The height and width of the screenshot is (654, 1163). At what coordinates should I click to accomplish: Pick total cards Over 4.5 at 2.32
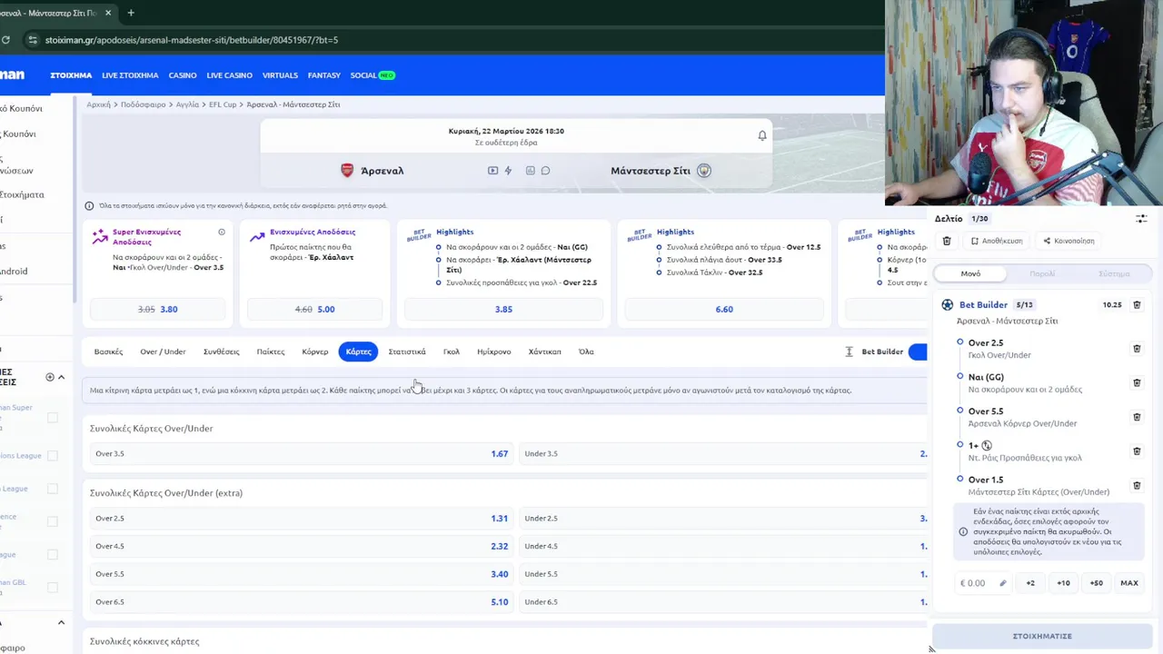coord(302,546)
